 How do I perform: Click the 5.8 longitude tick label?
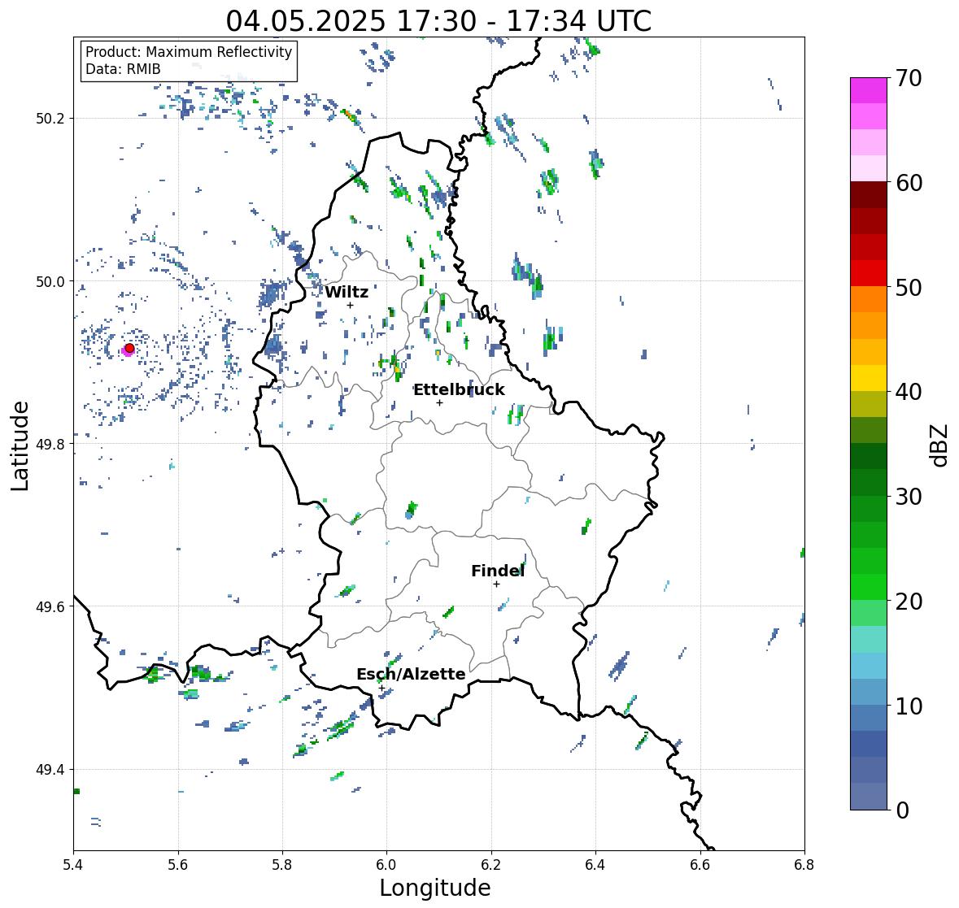(x=282, y=865)
